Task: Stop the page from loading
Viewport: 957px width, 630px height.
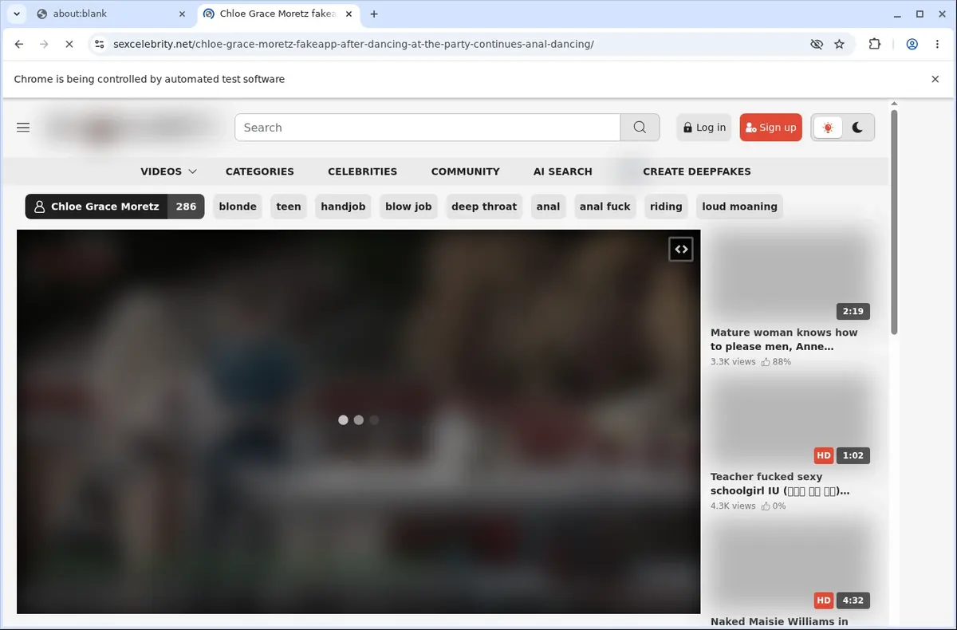Action: pos(69,44)
